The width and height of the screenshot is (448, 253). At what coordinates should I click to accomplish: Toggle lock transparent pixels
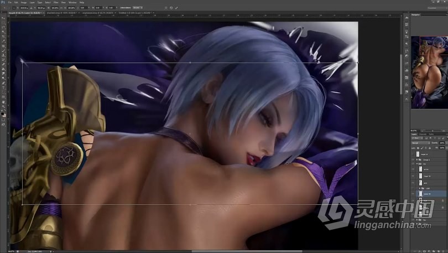click(418, 148)
